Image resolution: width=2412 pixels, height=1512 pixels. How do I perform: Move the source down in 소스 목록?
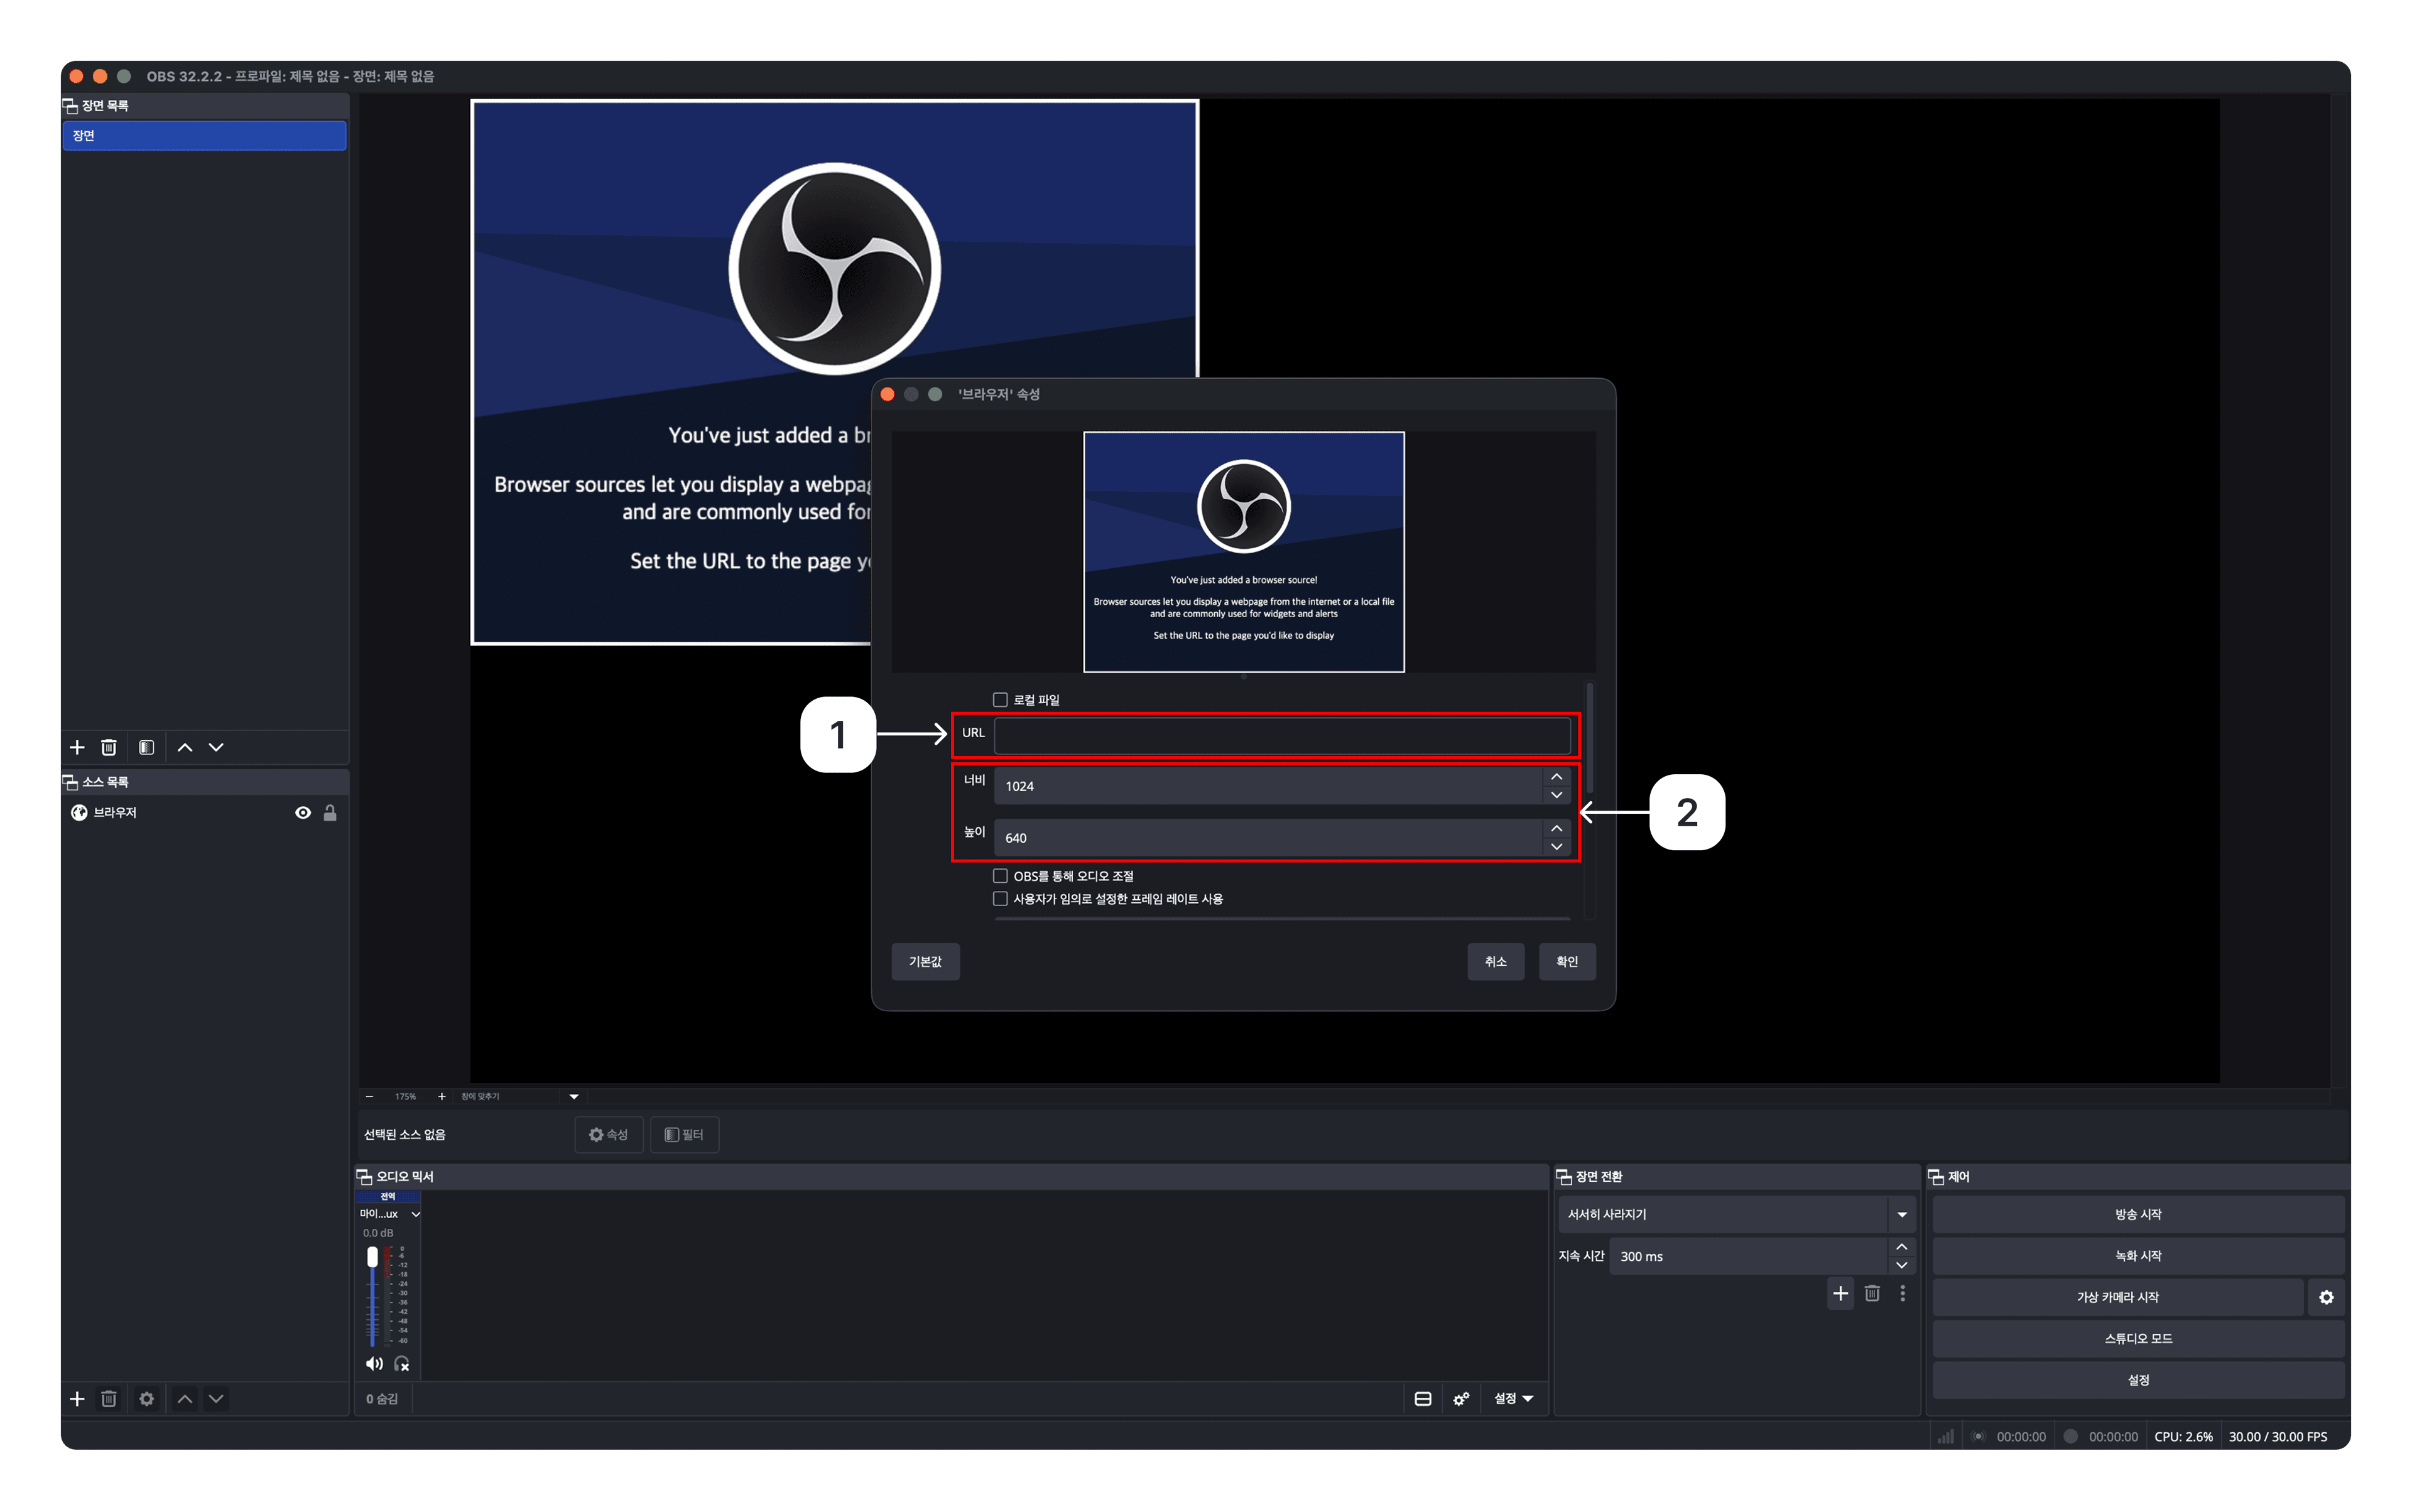[216, 1399]
